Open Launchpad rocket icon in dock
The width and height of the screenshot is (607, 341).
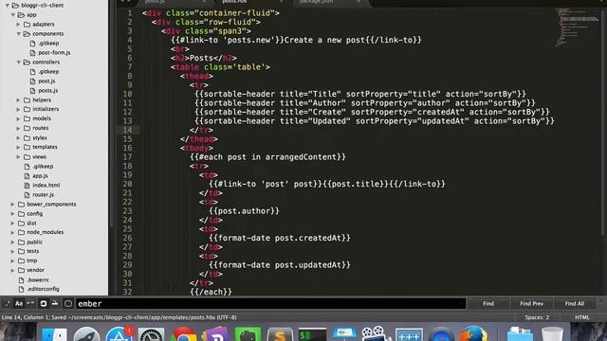click(86, 334)
